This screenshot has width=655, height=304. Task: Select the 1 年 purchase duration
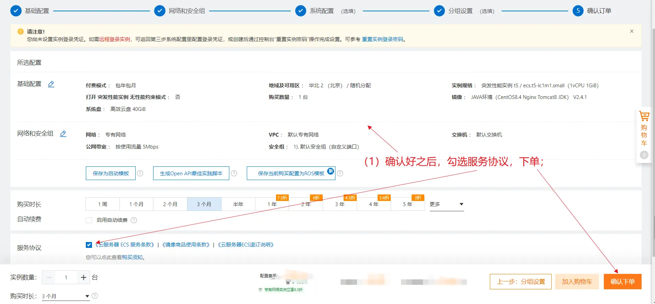coord(272,204)
